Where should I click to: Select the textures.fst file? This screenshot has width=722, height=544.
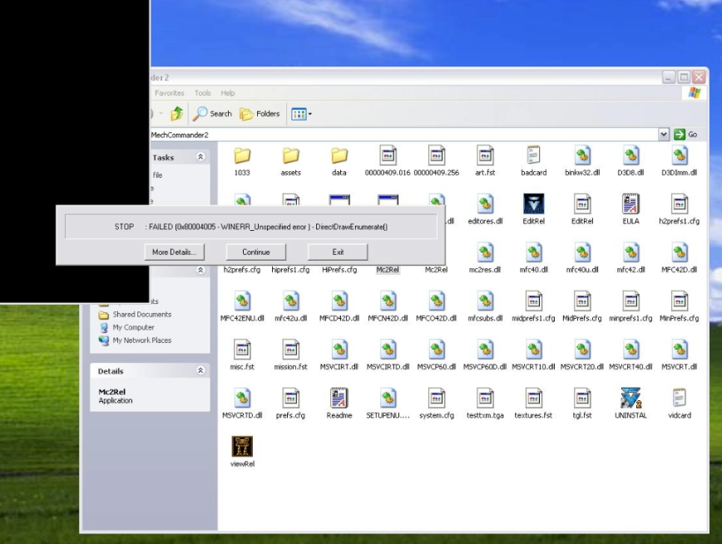point(533,399)
